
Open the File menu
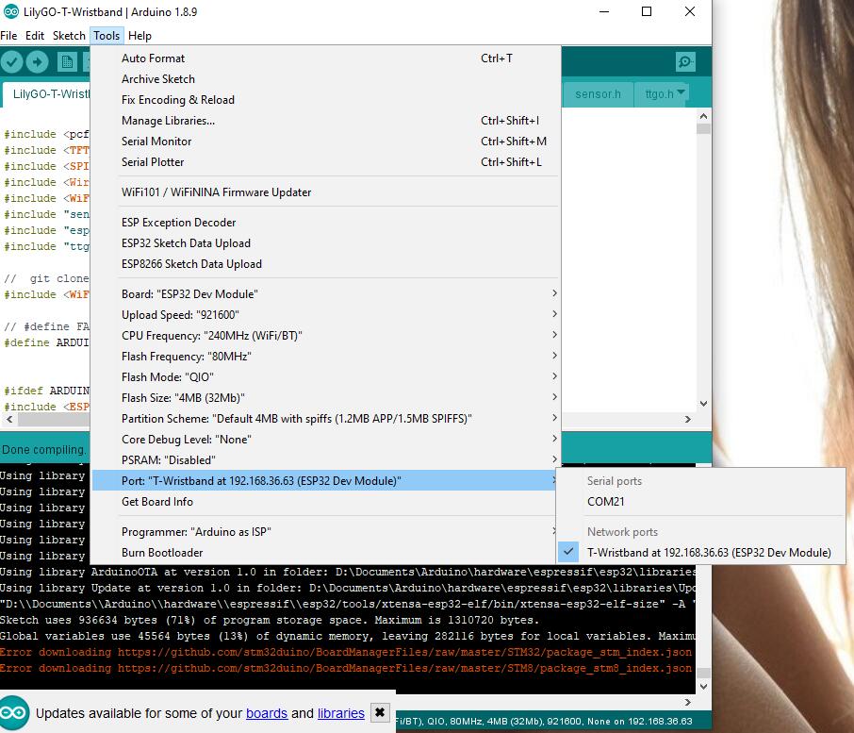point(8,36)
